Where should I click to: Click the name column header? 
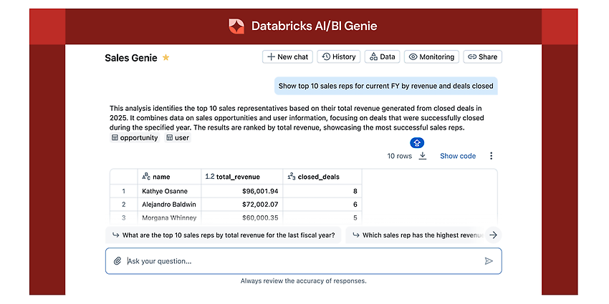[x=169, y=177]
